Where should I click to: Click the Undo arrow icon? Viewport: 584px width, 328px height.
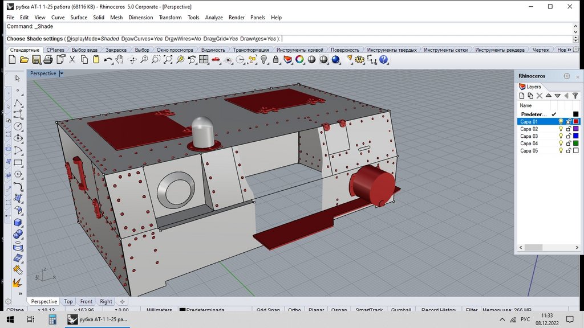[x=108, y=60]
